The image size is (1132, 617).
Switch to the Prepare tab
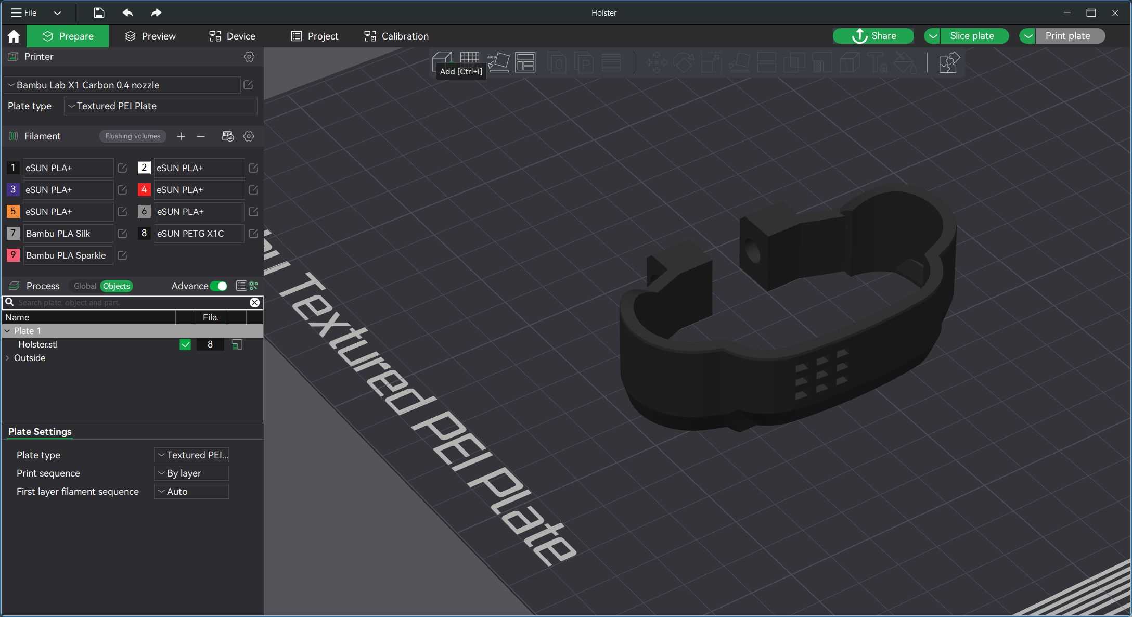tap(68, 36)
